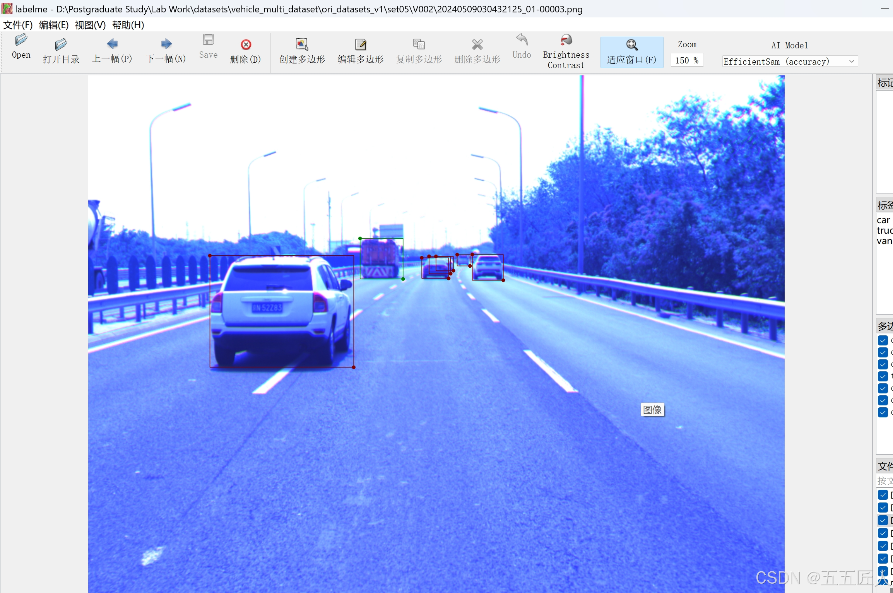Go to previous image (上一幅)
Screen dimensions: 893x593
(x=112, y=44)
